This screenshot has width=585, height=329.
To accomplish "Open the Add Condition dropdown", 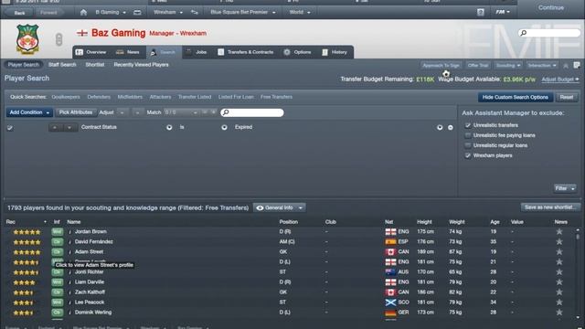I will (29, 112).
